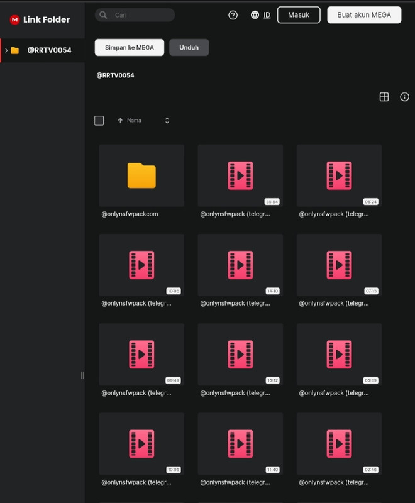Click the file name under the 11:40 video
This screenshot has height=503, width=415.
pos(235,482)
